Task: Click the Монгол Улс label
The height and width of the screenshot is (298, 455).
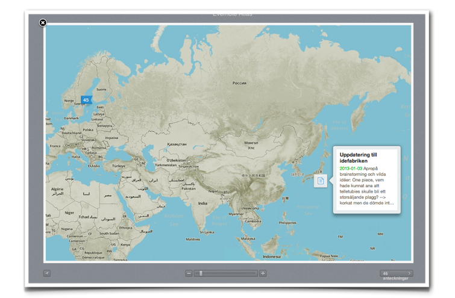Action: pyautogui.click(x=251, y=145)
